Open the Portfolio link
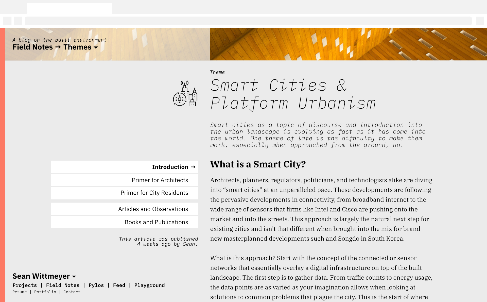 45,292
